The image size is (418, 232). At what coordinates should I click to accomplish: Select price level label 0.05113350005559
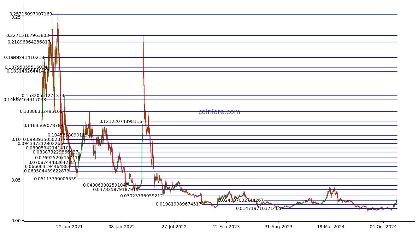tap(55, 179)
